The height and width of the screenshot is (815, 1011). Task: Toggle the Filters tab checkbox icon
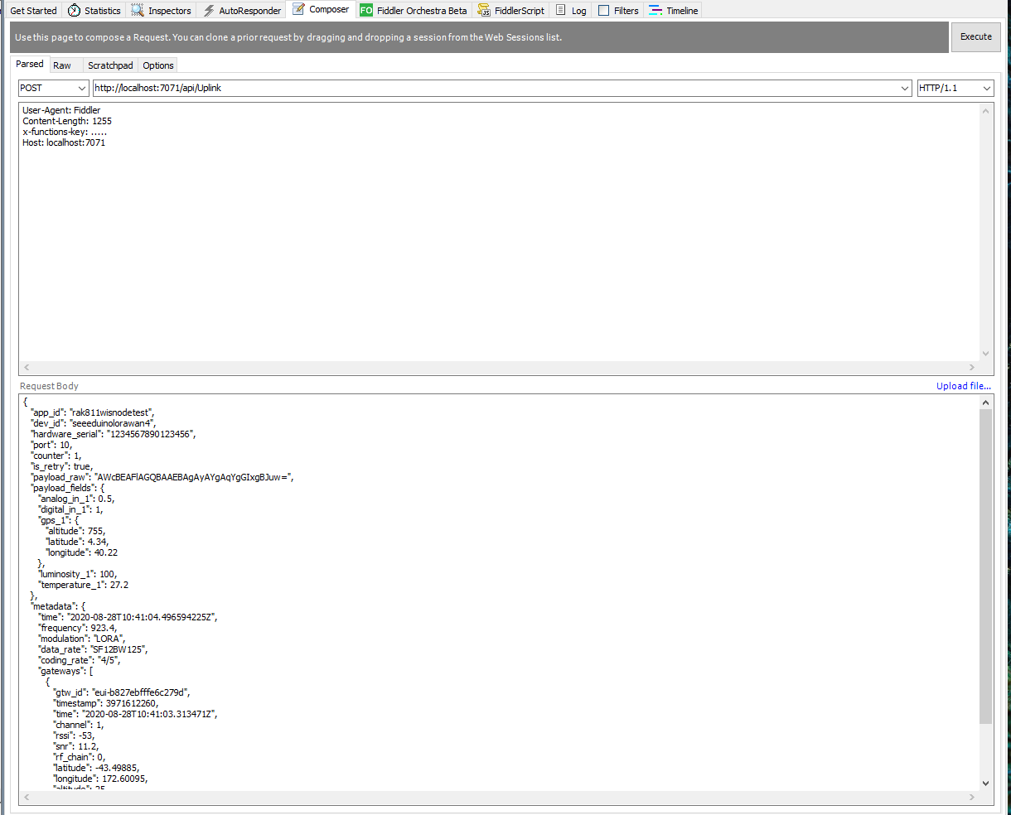tap(603, 11)
